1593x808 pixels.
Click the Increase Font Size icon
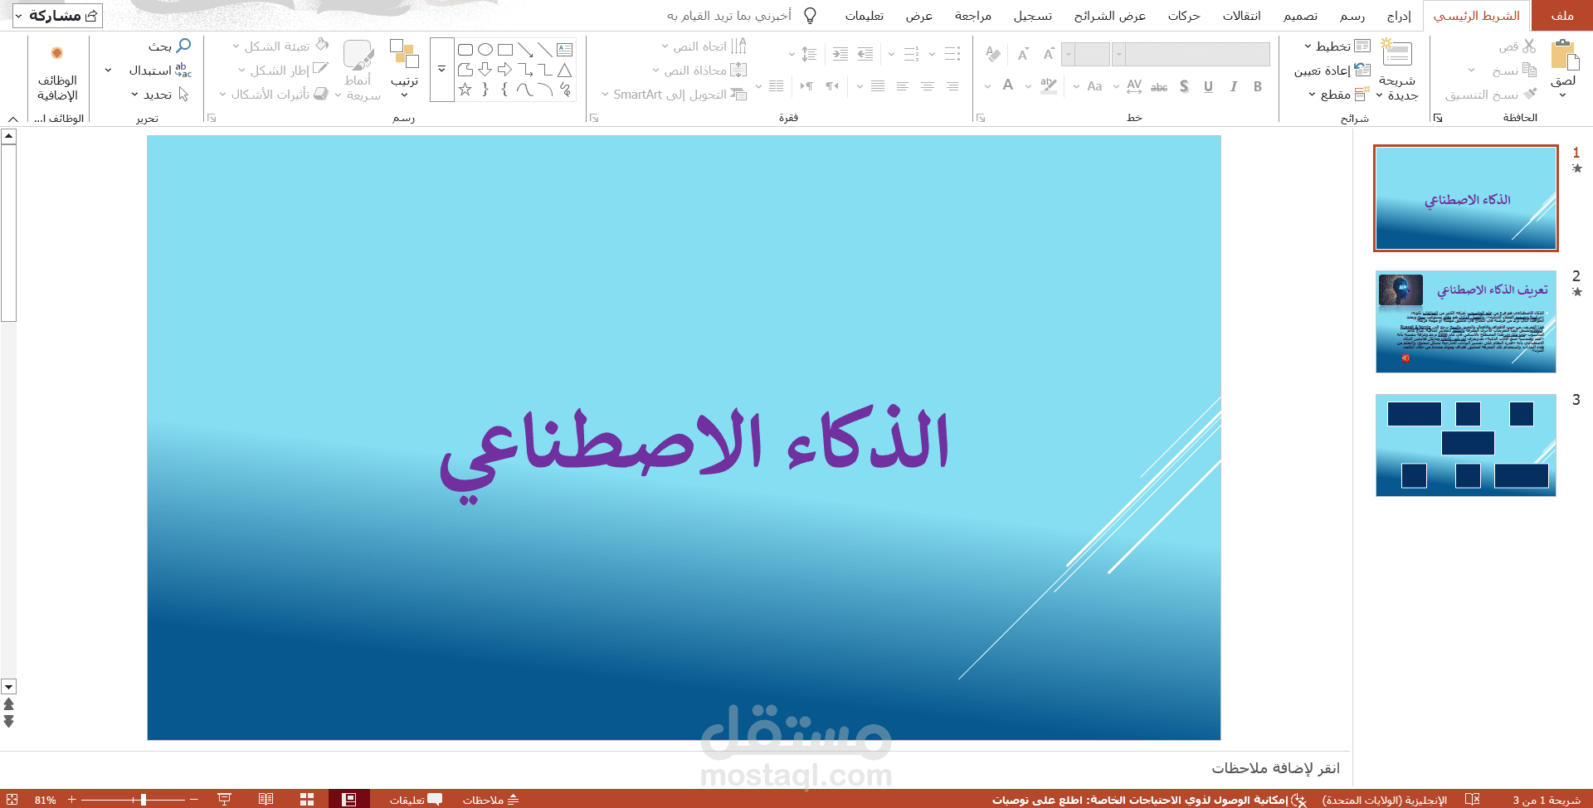pyautogui.click(x=1049, y=54)
